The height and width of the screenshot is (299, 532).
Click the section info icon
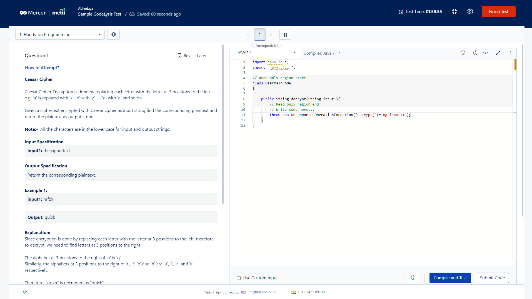113,34
